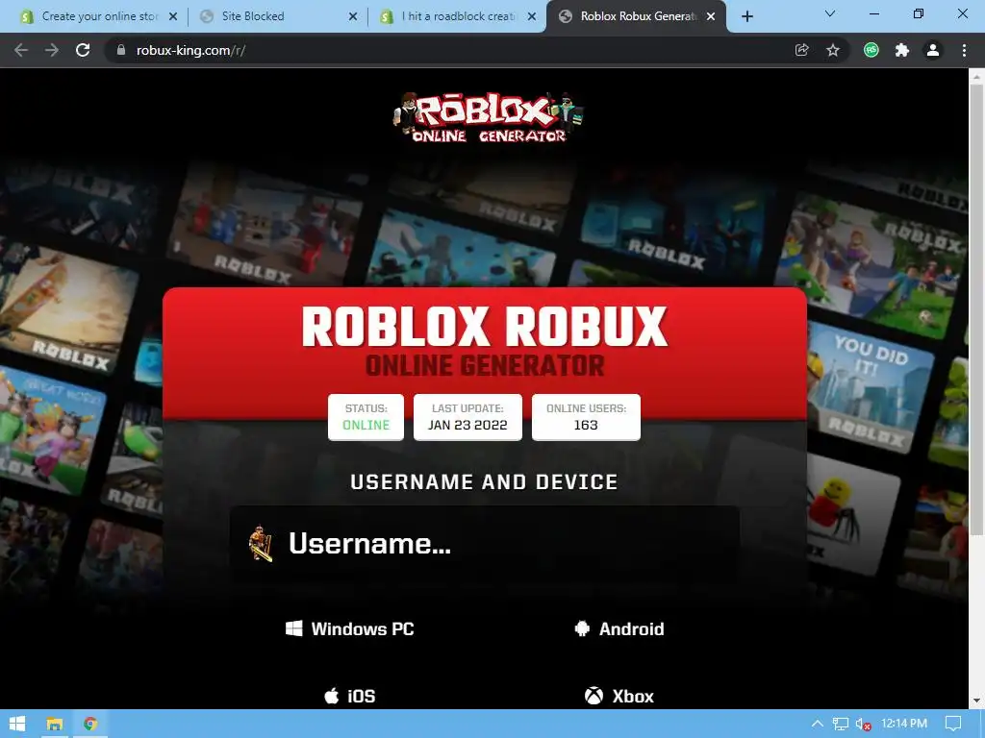Viewport: 985px width, 738px height.
Task: Show hidden system tray icons
Action: [x=818, y=724]
